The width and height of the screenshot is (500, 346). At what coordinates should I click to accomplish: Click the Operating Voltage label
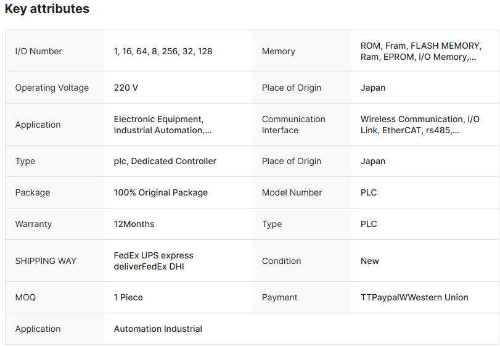(52, 88)
